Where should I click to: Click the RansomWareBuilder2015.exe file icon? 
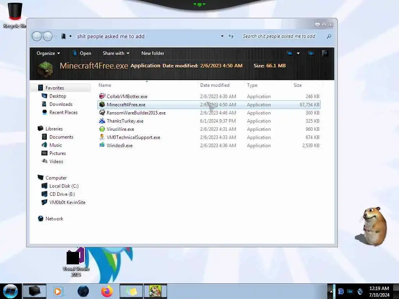pos(102,113)
